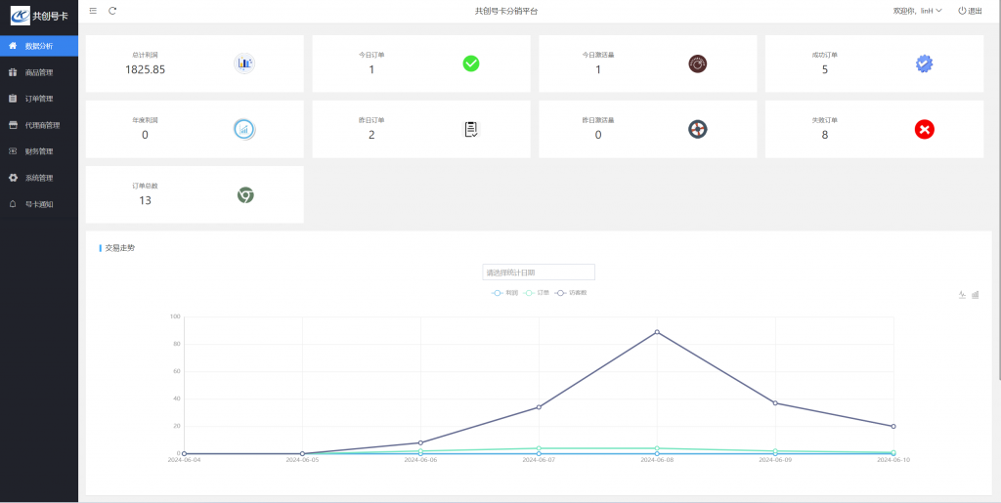Click the bar chart icon beside 总计利润
Viewport: 1001px width, 503px height.
point(244,63)
